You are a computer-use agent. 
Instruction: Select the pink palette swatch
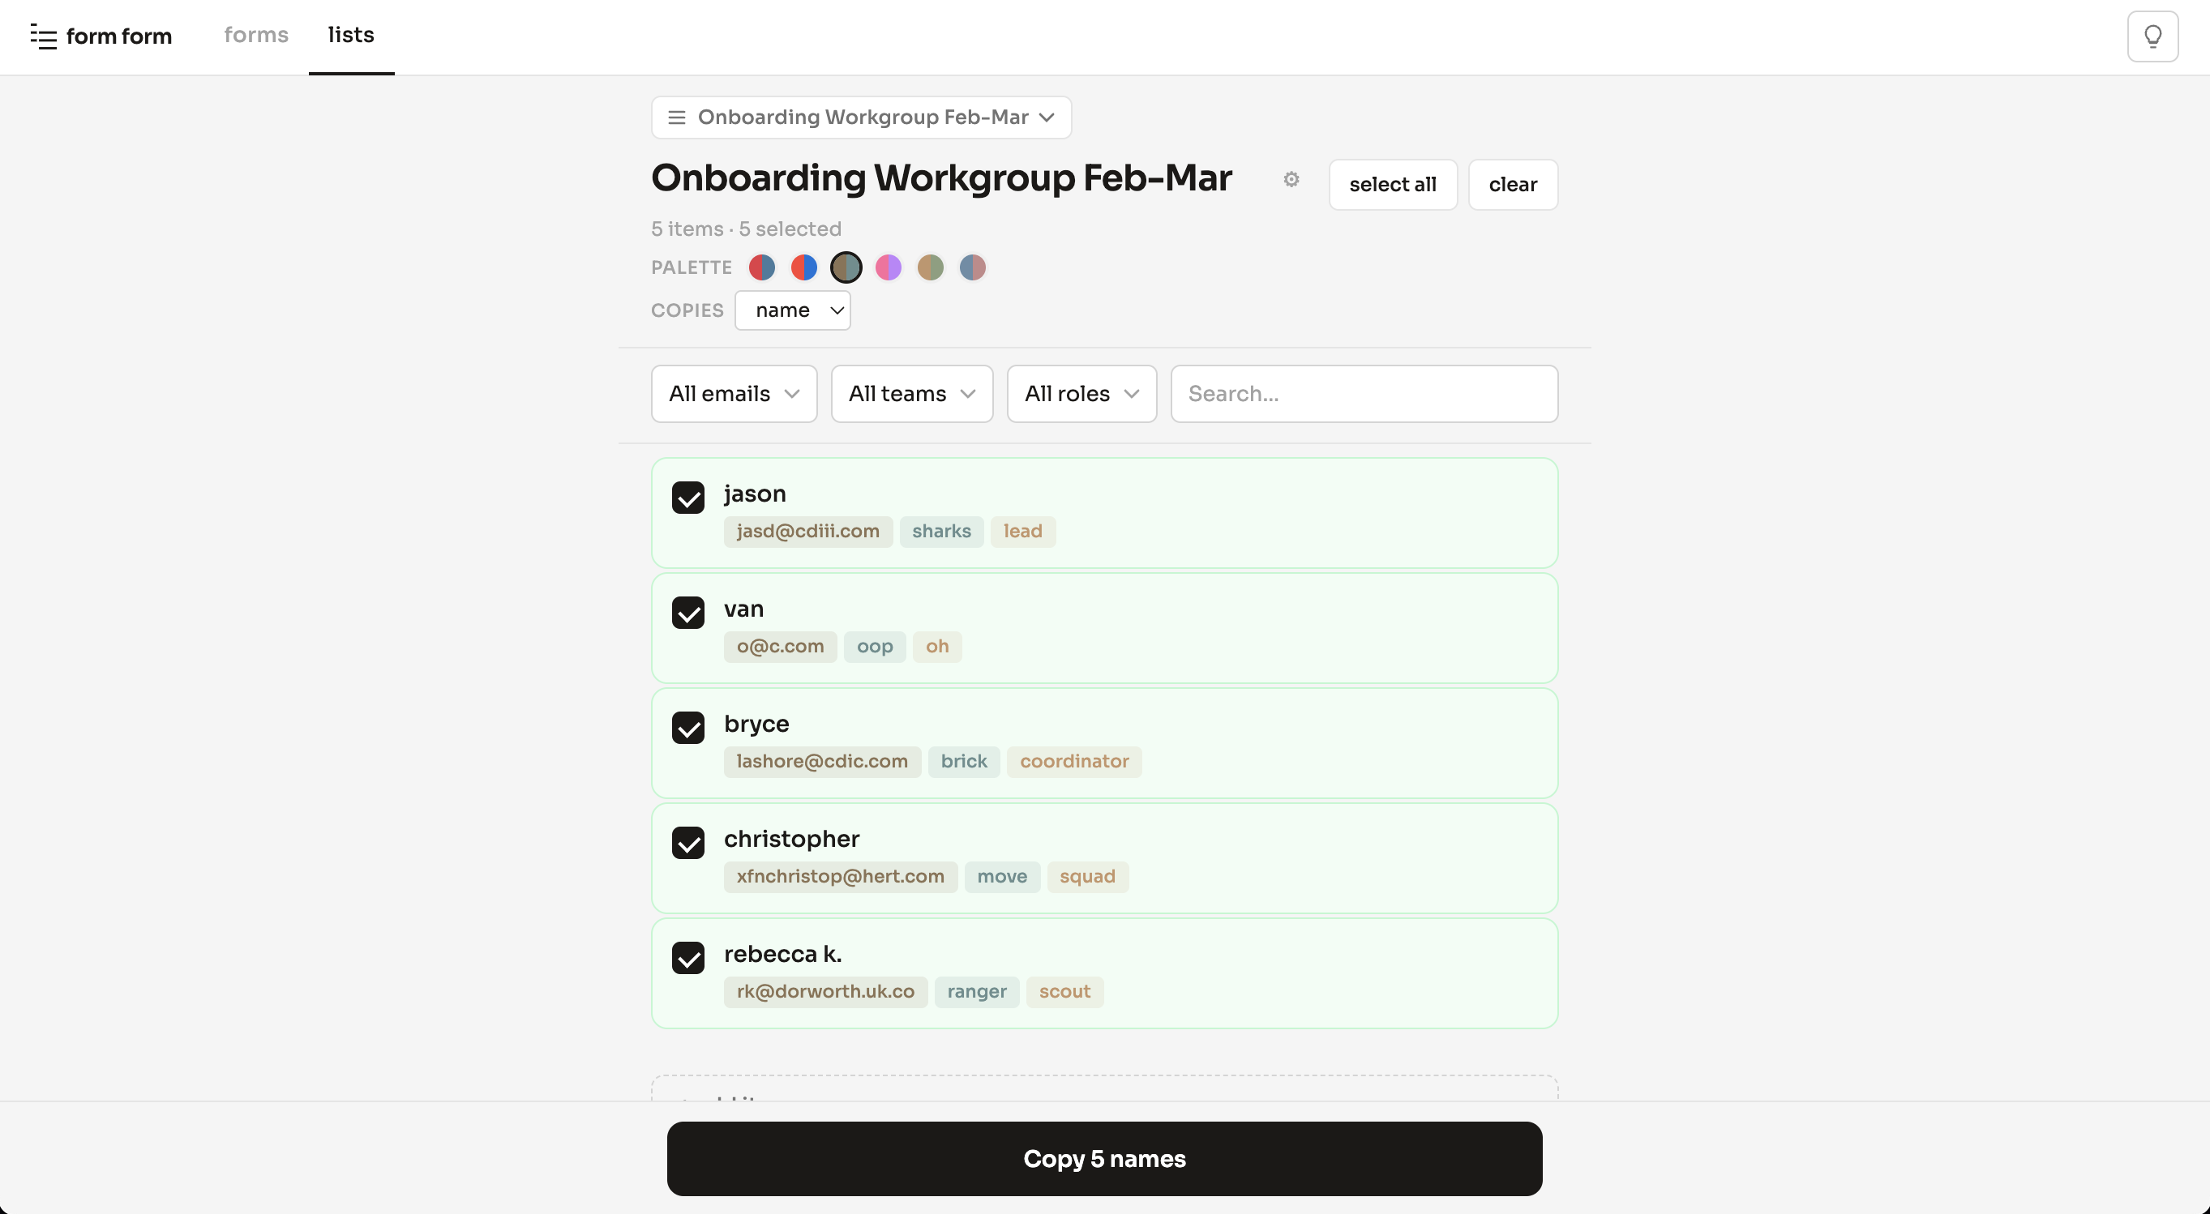(x=888, y=267)
